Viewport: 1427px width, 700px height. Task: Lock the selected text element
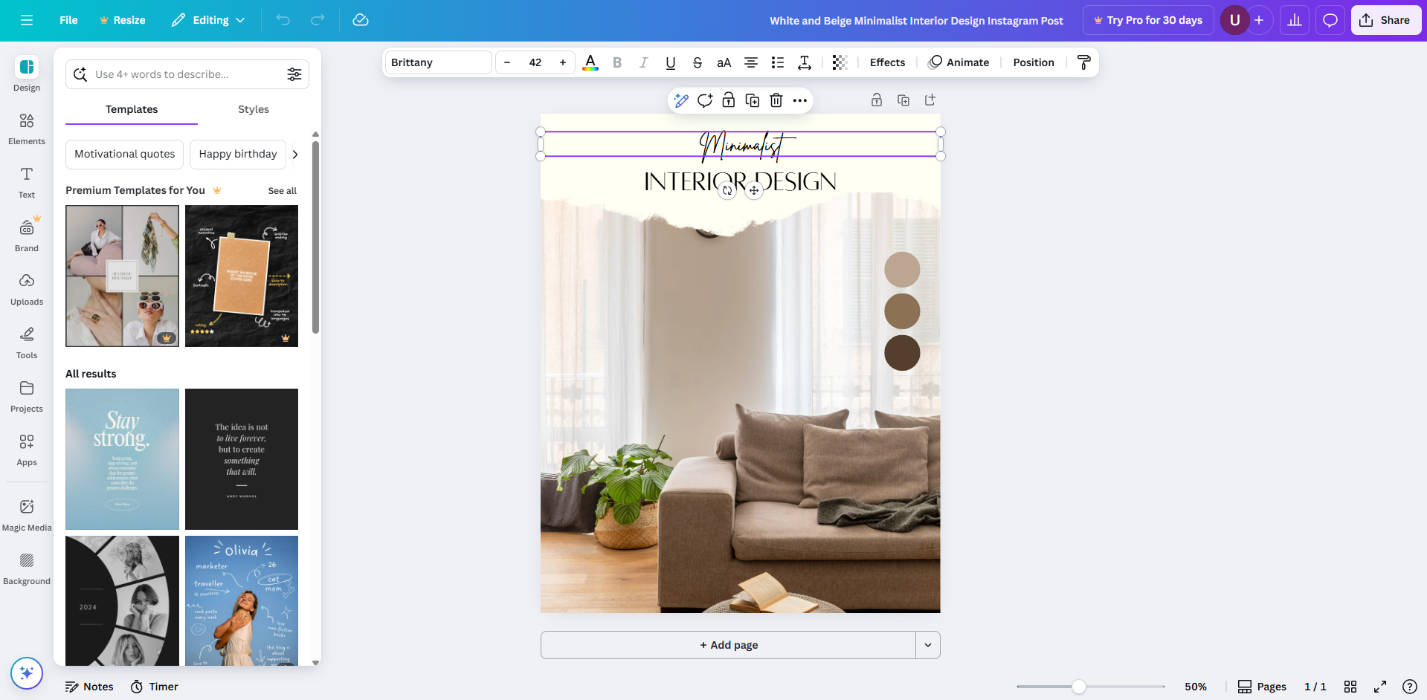[x=728, y=100]
